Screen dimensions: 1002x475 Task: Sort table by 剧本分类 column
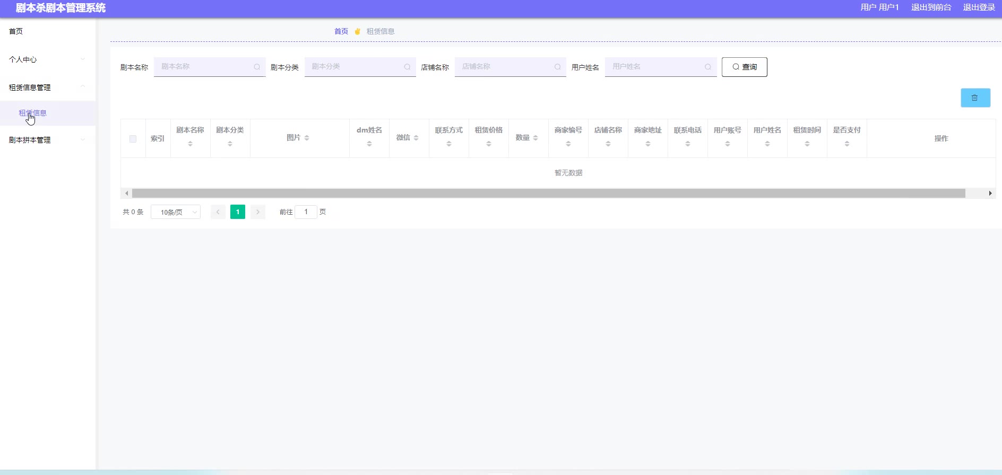pos(230,144)
